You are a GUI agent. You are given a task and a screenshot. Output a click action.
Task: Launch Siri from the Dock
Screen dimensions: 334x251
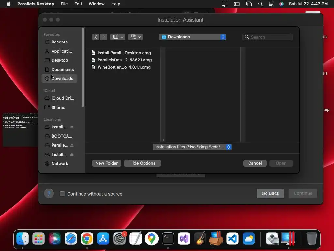[x=55, y=238]
